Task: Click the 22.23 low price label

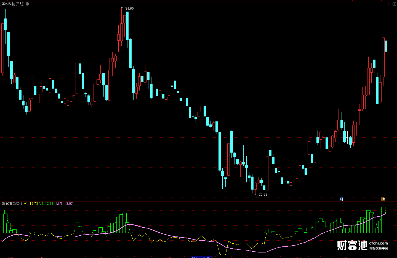Action: point(263,195)
